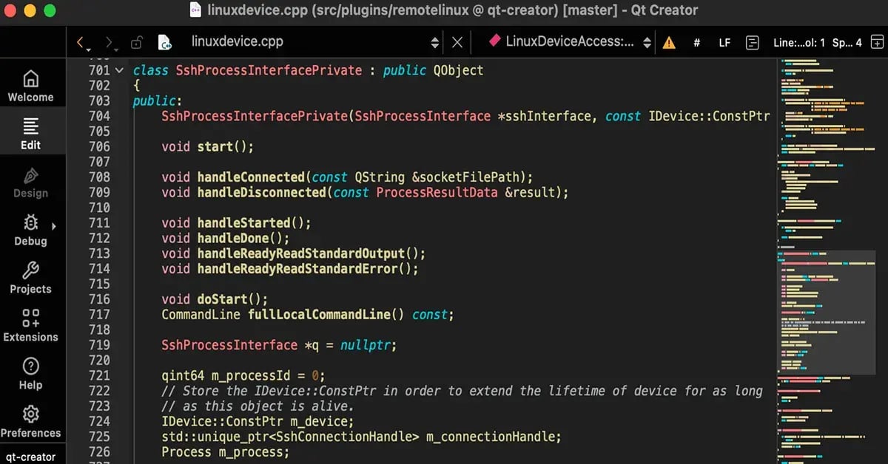This screenshot has height=464, width=888.
Task: Open the Help mode
Action: [30, 374]
